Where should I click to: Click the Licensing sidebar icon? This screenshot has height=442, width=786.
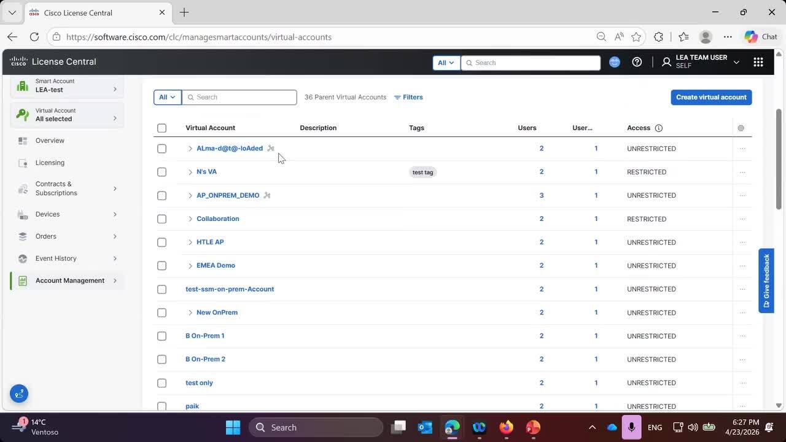pos(23,163)
